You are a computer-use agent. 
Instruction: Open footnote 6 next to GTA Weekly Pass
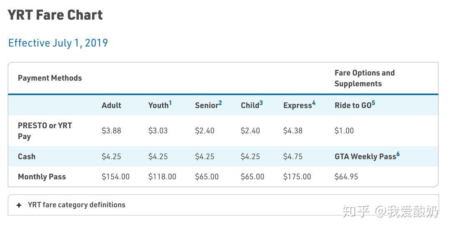(398, 154)
